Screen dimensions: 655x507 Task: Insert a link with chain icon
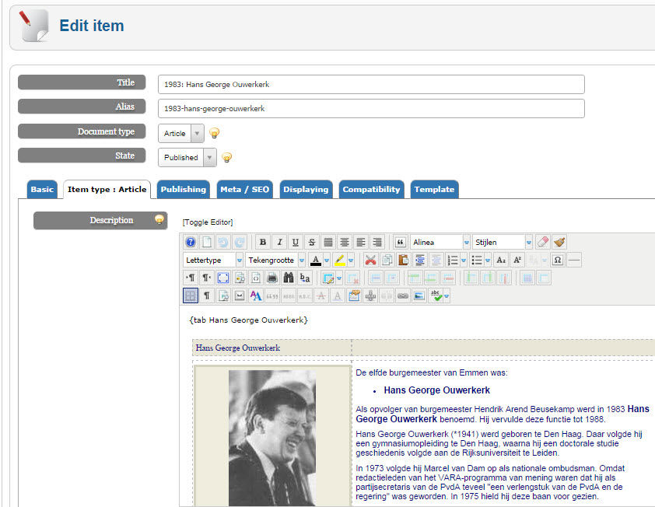403,296
